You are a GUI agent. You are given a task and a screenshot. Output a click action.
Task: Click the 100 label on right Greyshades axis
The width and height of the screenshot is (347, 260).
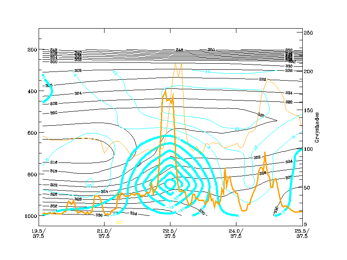tap(309, 149)
